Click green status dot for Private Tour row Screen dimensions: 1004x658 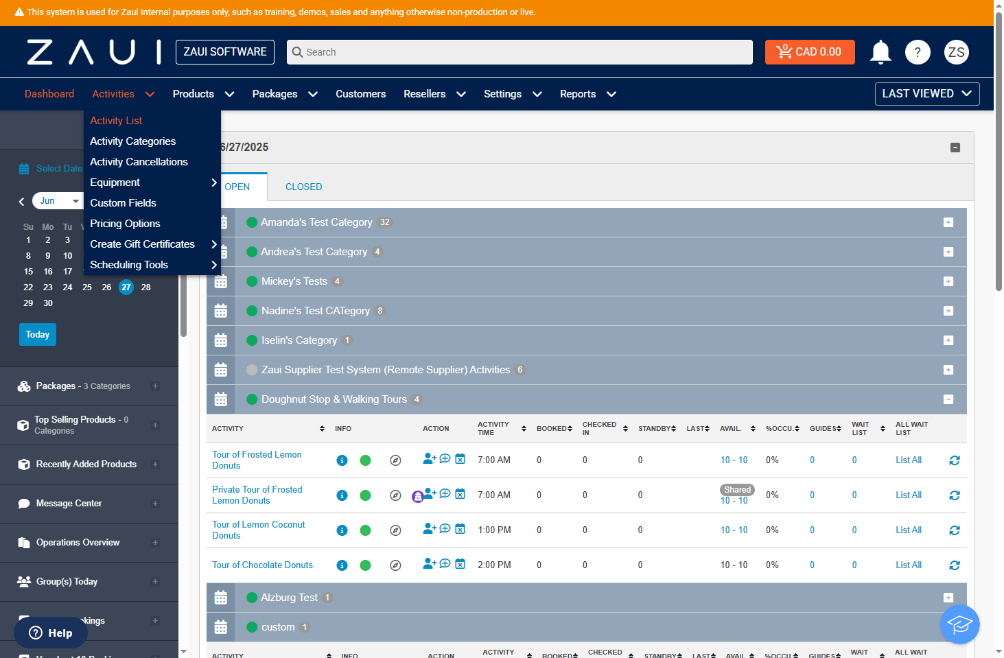coord(365,495)
